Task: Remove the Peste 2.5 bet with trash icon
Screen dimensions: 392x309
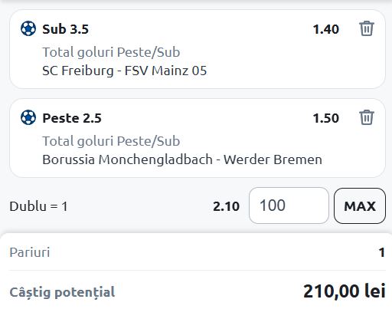Action: pos(367,117)
